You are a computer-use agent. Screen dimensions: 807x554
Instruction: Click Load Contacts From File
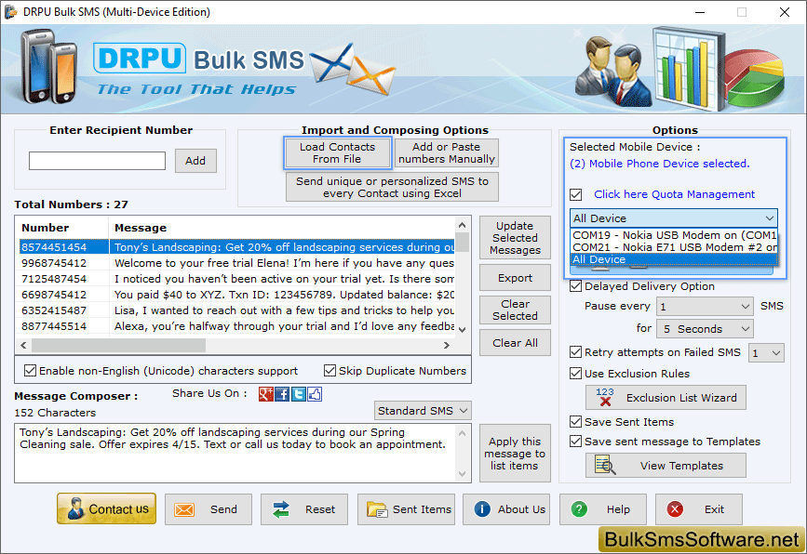point(337,153)
